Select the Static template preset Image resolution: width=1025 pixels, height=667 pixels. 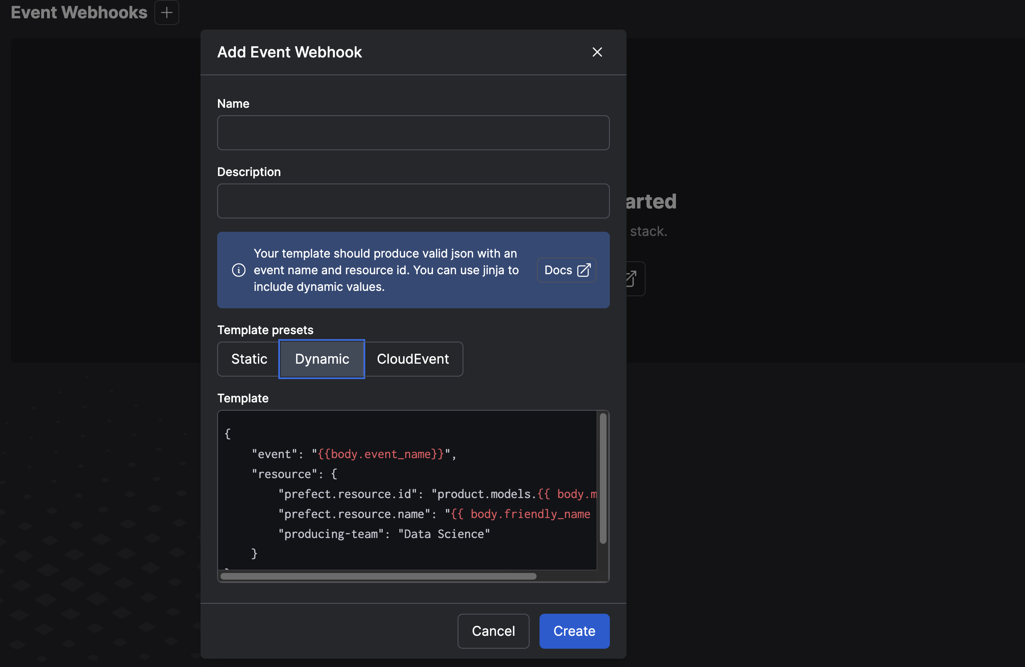point(249,359)
